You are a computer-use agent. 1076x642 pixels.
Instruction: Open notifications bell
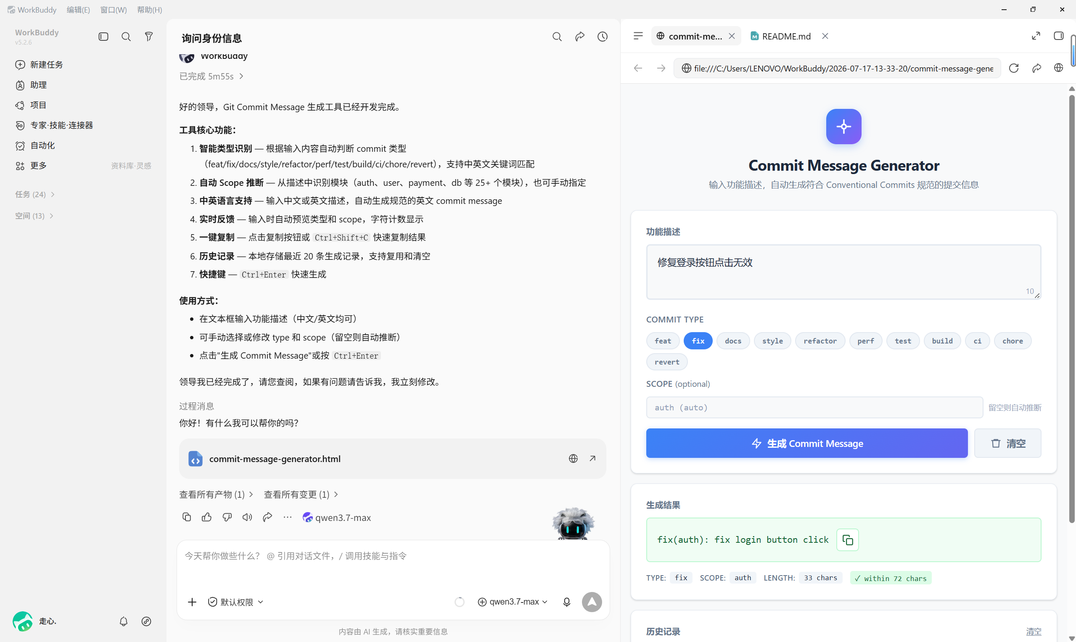(x=124, y=622)
